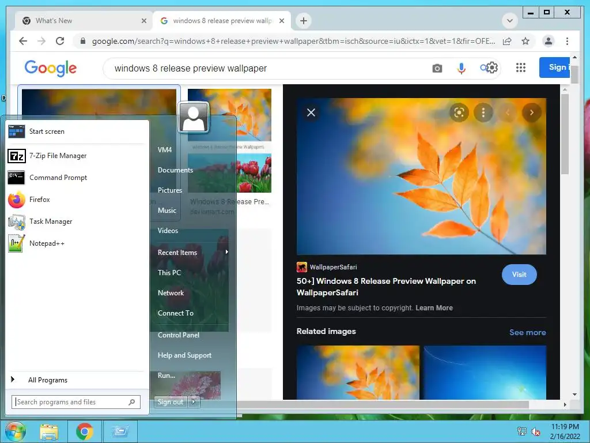Viewport: 590px width, 443px height.
Task: Launch Firefox from start menu
Action: (x=77, y=199)
